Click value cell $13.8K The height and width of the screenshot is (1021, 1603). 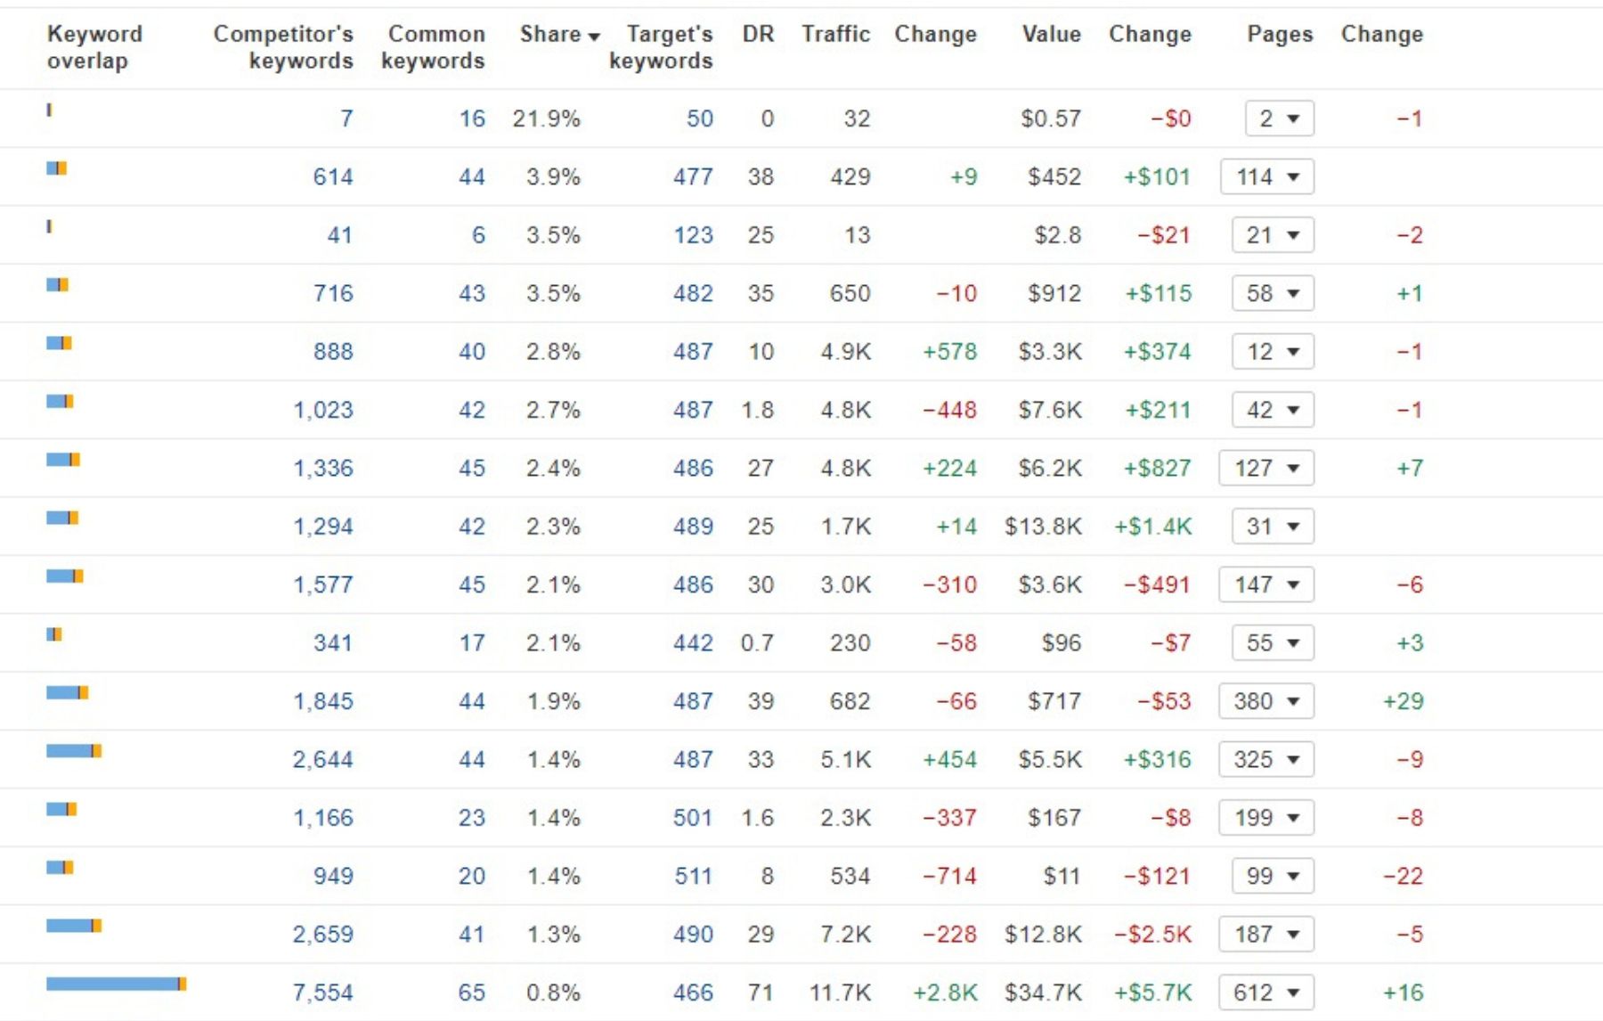[1043, 527]
